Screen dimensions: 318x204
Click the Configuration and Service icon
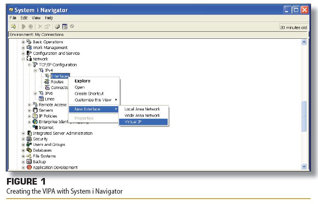click(29, 53)
